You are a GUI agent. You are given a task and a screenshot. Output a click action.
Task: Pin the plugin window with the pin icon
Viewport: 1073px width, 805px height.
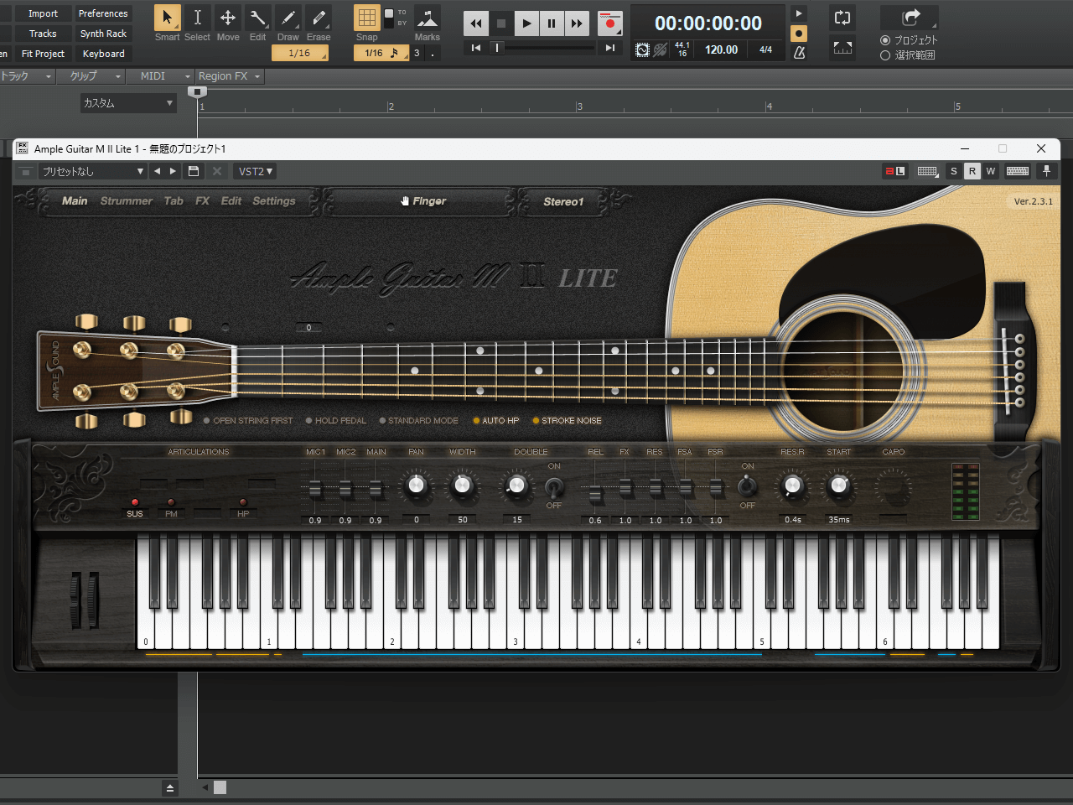[x=1046, y=171]
